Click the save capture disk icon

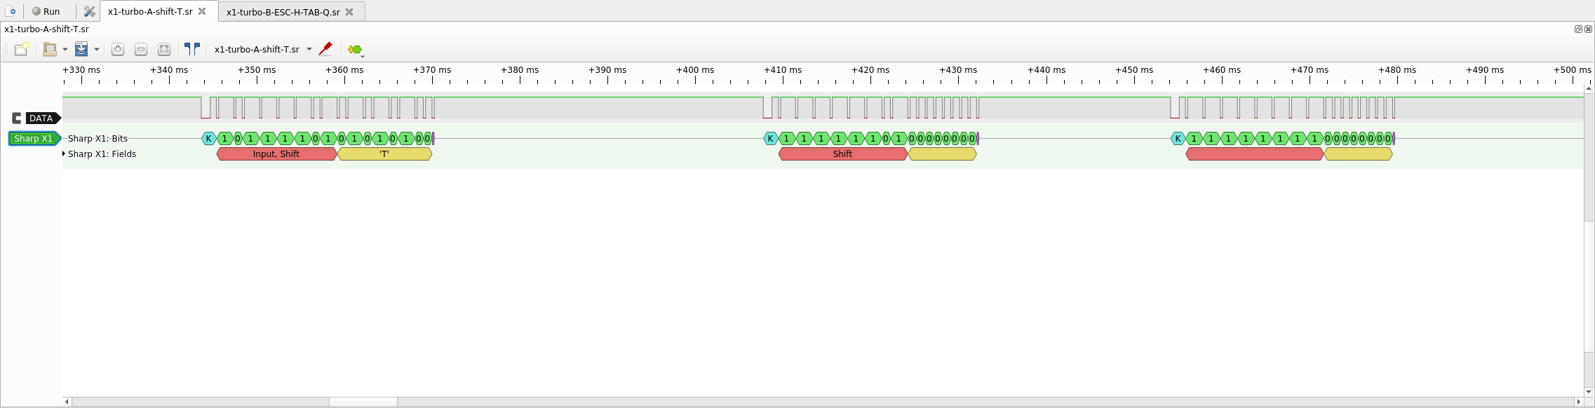[x=81, y=49]
